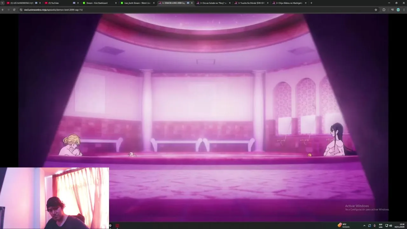Open the browser three-dot menu
407x229 pixels.
(x=404, y=10)
